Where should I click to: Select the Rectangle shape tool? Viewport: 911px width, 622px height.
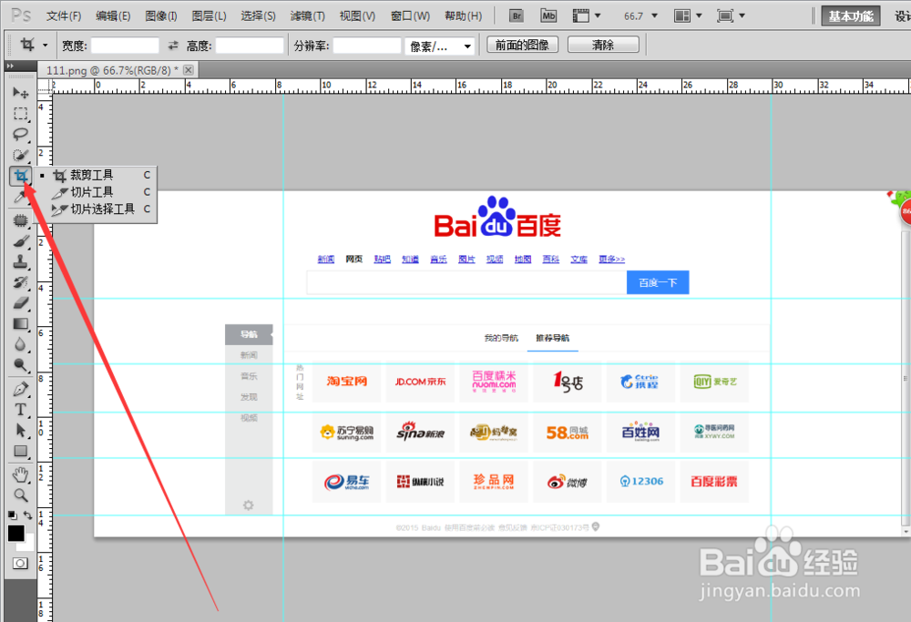click(20, 452)
